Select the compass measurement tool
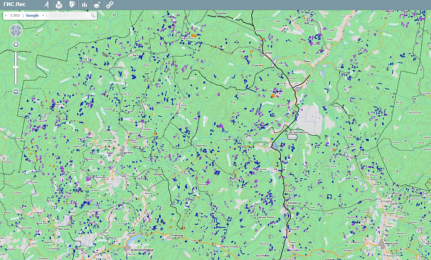Viewport: 431px width, 260px height. click(47, 5)
